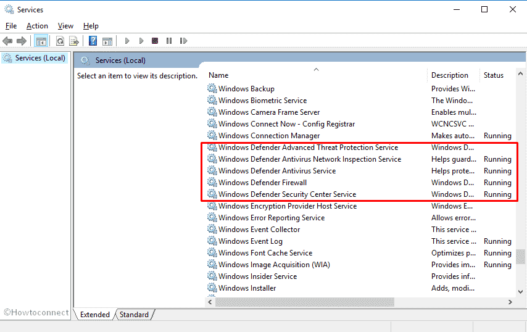The width and height of the screenshot is (527, 332).
Task: Minimize the Services window
Action: tap(457, 9)
